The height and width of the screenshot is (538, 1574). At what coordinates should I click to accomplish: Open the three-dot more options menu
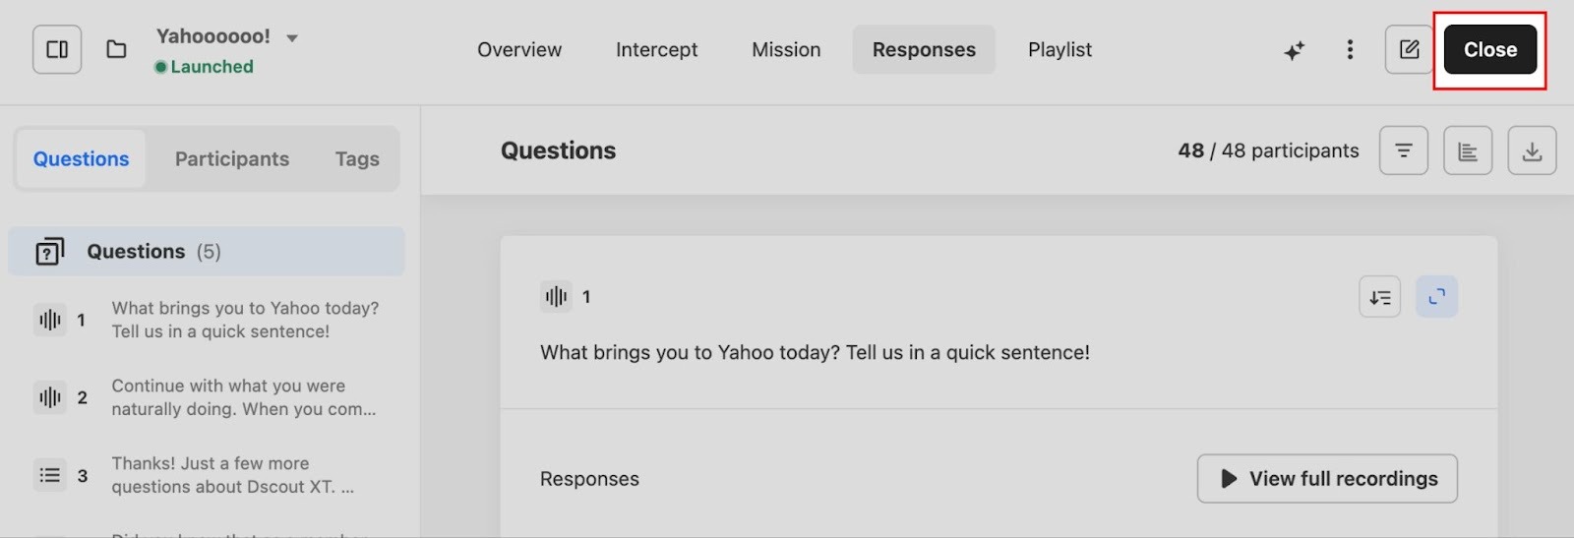1350,49
